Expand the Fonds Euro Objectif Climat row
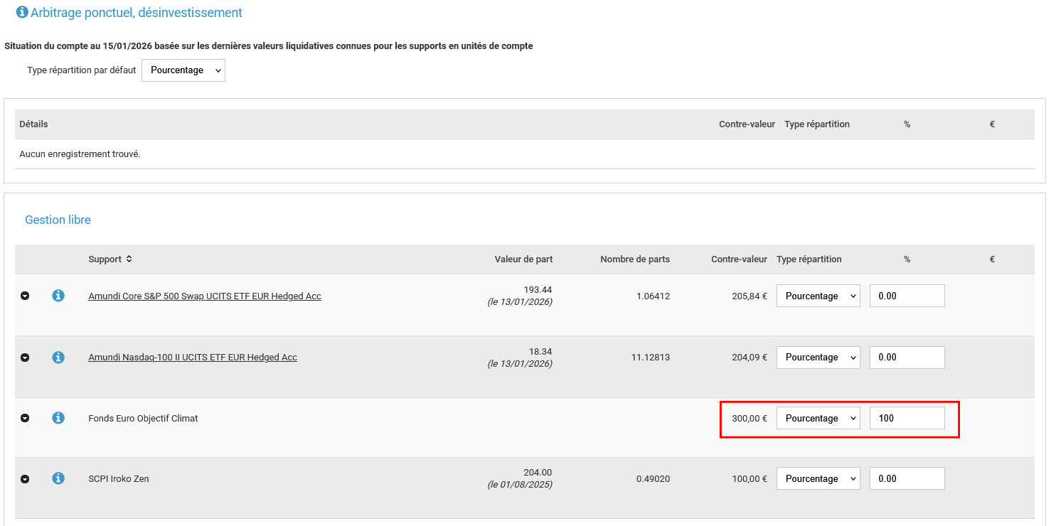Image resolution: width=1051 pixels, height=526 pixels. (x=25, y=419)
